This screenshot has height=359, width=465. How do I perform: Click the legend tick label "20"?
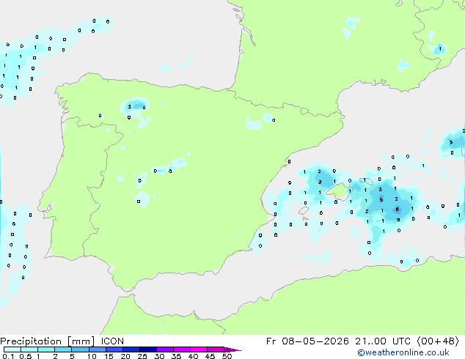point(125,356)
